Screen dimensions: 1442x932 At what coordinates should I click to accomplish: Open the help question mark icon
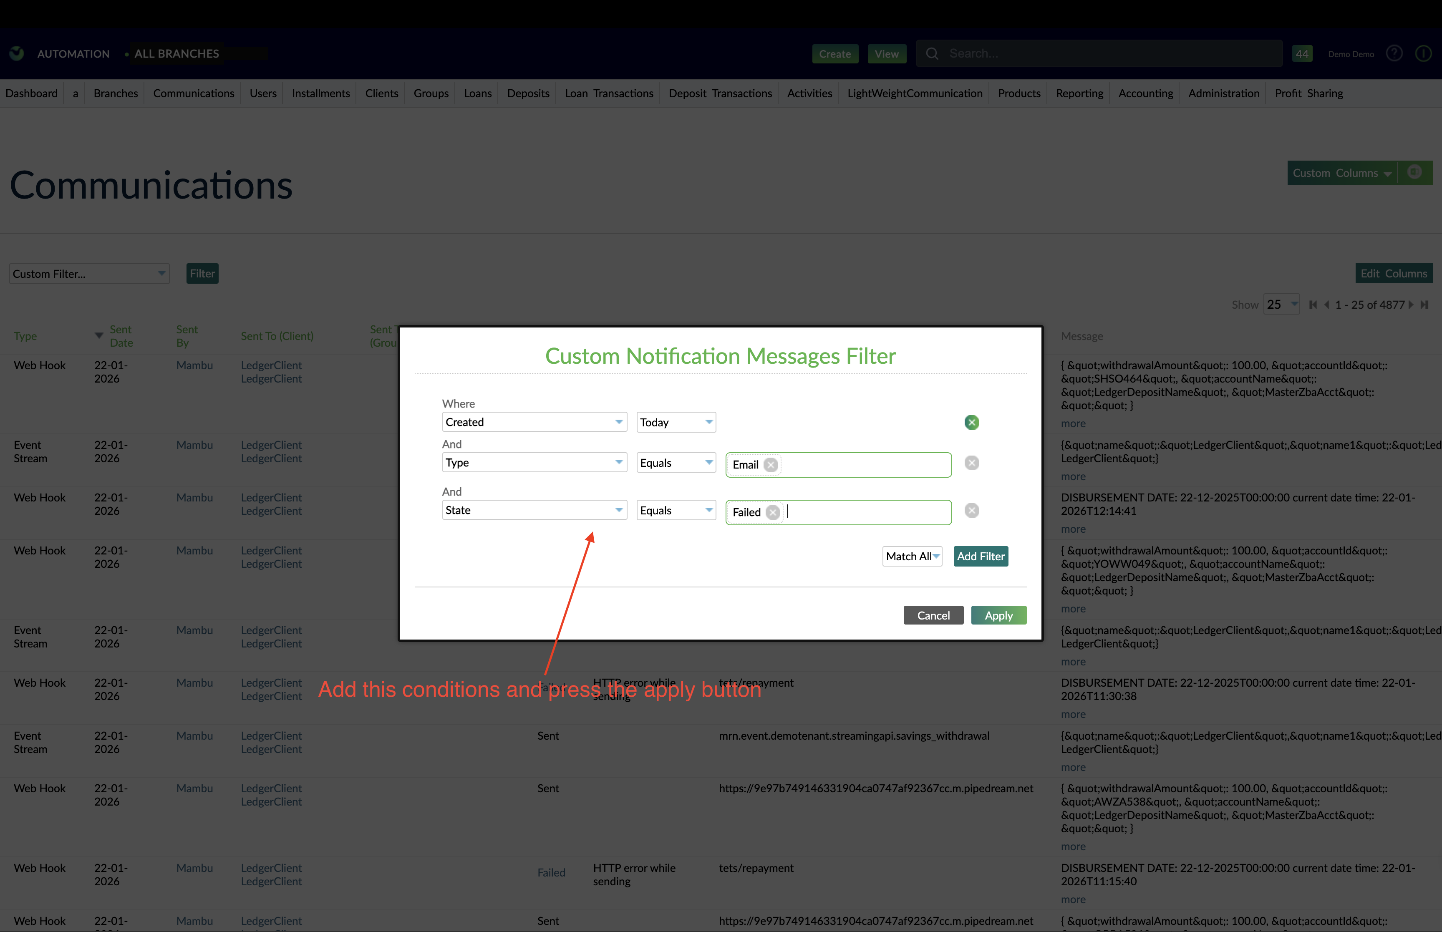(1394, 53)
